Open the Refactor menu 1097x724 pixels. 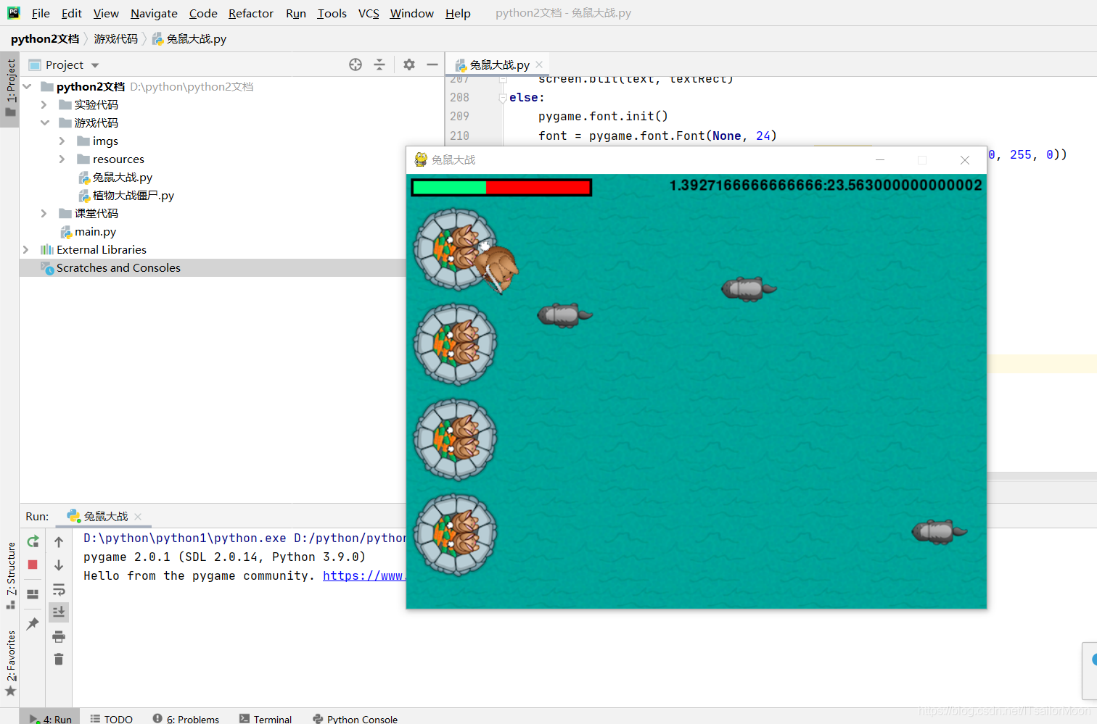tap(251, 13)
